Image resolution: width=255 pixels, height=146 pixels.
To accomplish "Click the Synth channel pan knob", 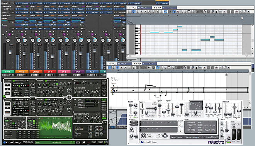I will 8,40.
